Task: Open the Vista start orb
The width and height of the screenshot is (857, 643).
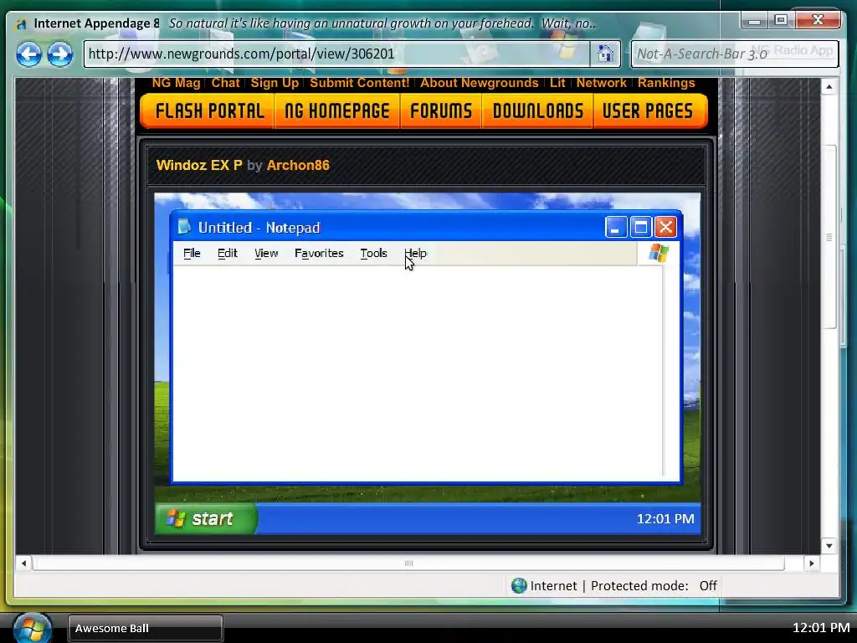Action: click(x=33, y=628)
